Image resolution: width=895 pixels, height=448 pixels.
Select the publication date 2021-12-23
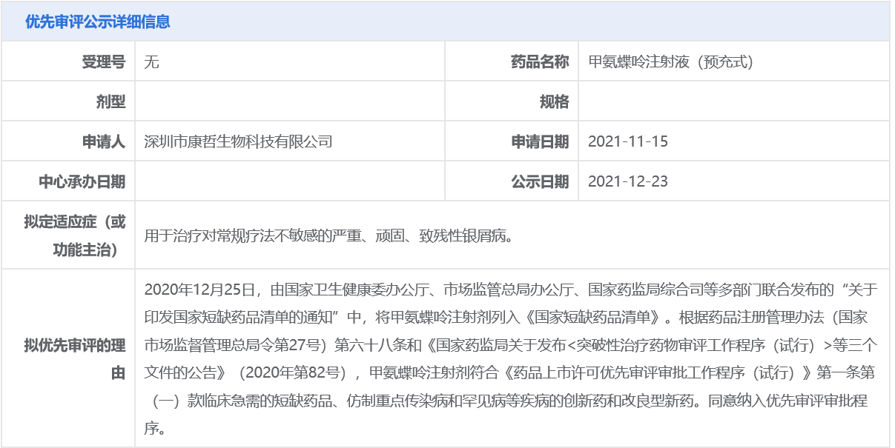[x=627, y=181]
